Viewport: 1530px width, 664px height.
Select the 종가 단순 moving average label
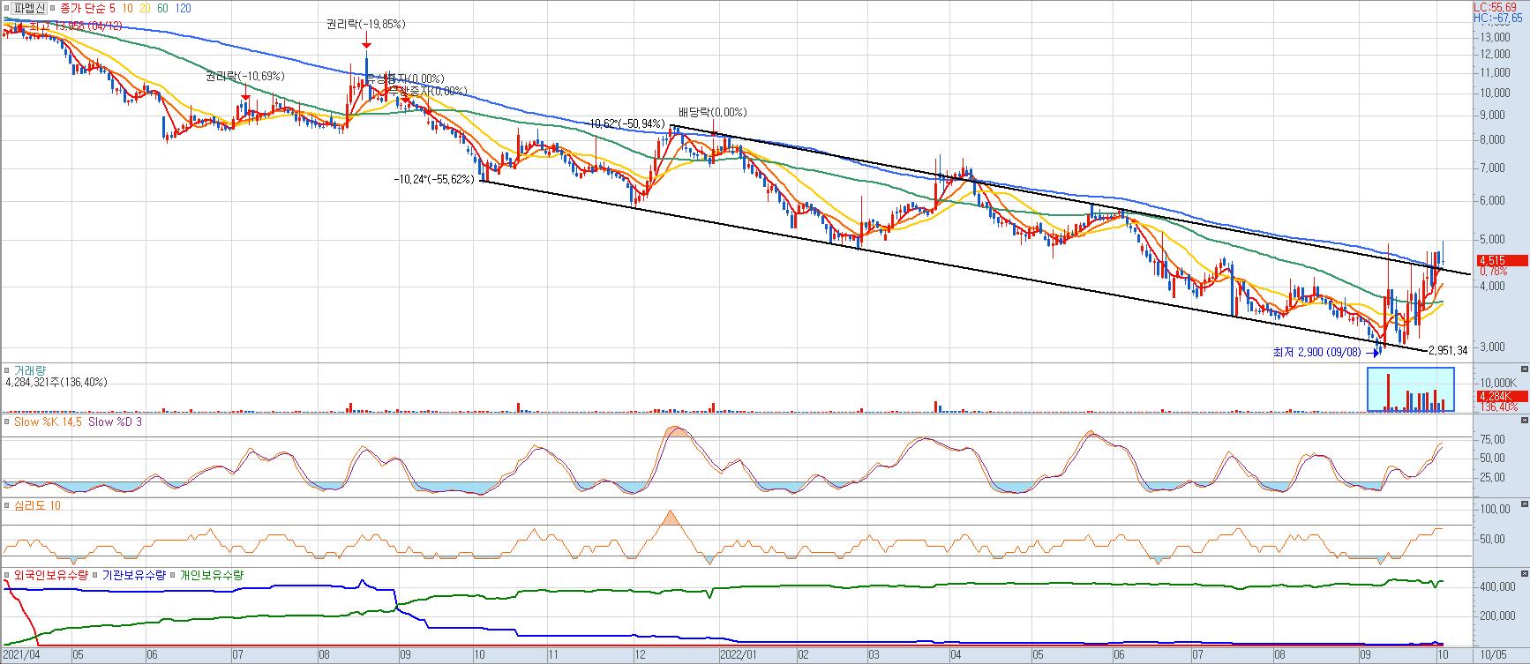(x=82, y=8)
